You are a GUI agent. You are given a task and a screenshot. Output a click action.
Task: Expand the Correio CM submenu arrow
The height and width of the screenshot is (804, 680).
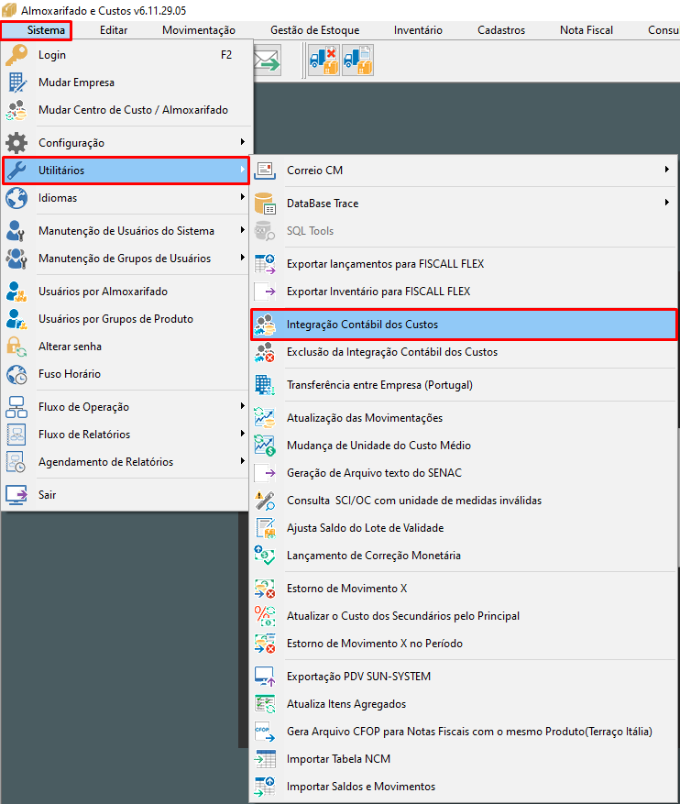coord(666,170)
